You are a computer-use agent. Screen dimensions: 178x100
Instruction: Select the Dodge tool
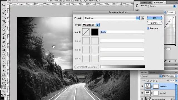coord(4,58)
